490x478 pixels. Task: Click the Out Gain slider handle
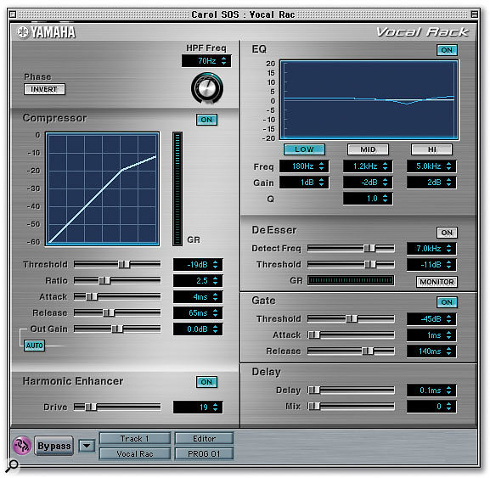coord(117,329)
